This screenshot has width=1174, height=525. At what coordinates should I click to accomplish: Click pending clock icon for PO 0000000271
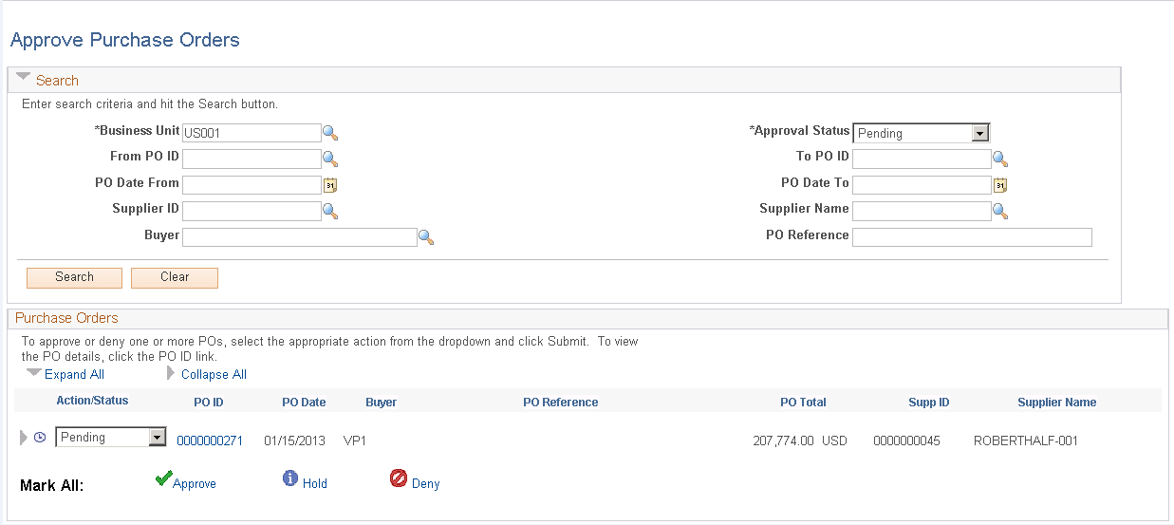40,438
